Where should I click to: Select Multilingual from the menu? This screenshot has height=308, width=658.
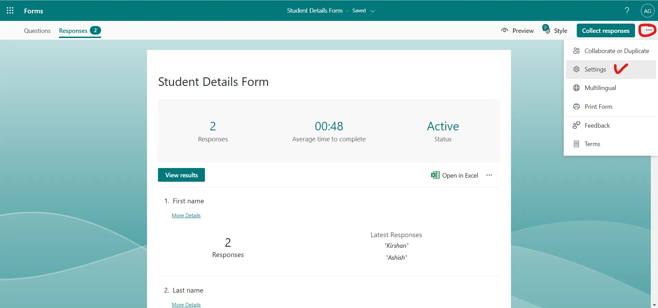pyautogui.click(x=600, y=88)
